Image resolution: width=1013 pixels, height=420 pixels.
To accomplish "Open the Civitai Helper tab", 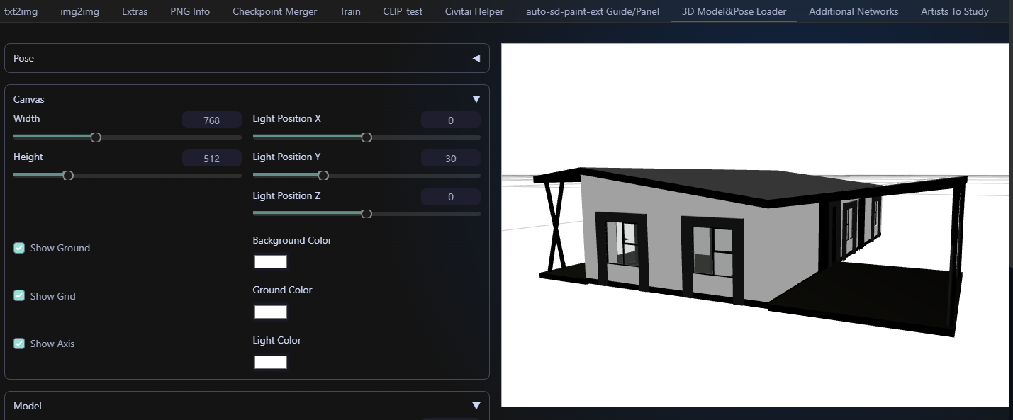I will click(x=474, y=11).
